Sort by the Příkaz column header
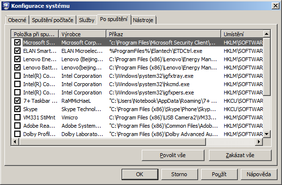The image size is (282, 185). pyautogui.click(x=164, y=34)
